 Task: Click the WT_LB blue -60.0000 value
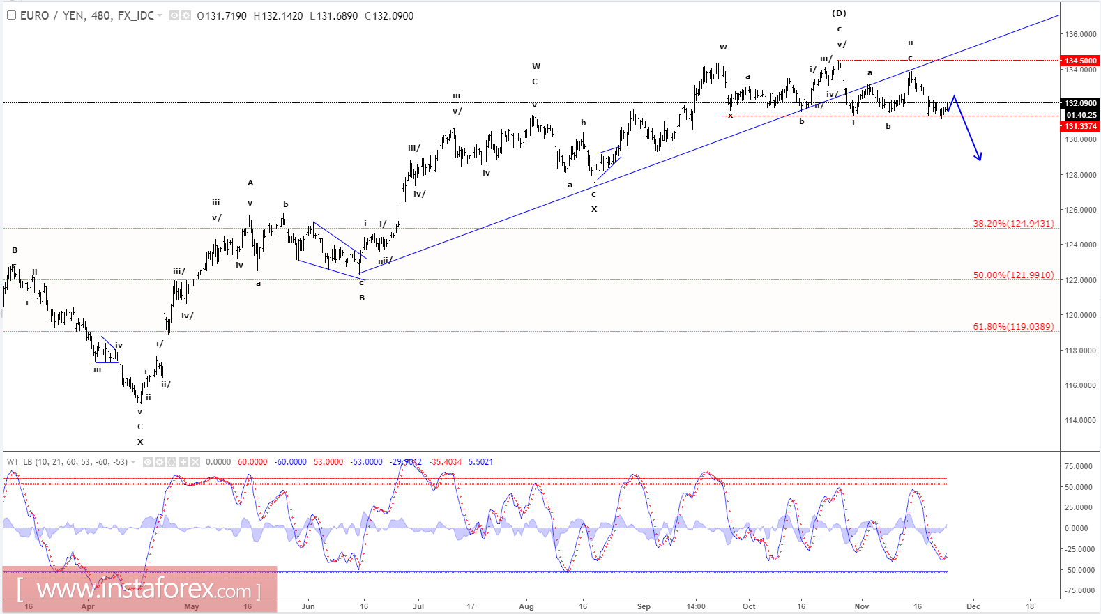(x=291, y=462)
